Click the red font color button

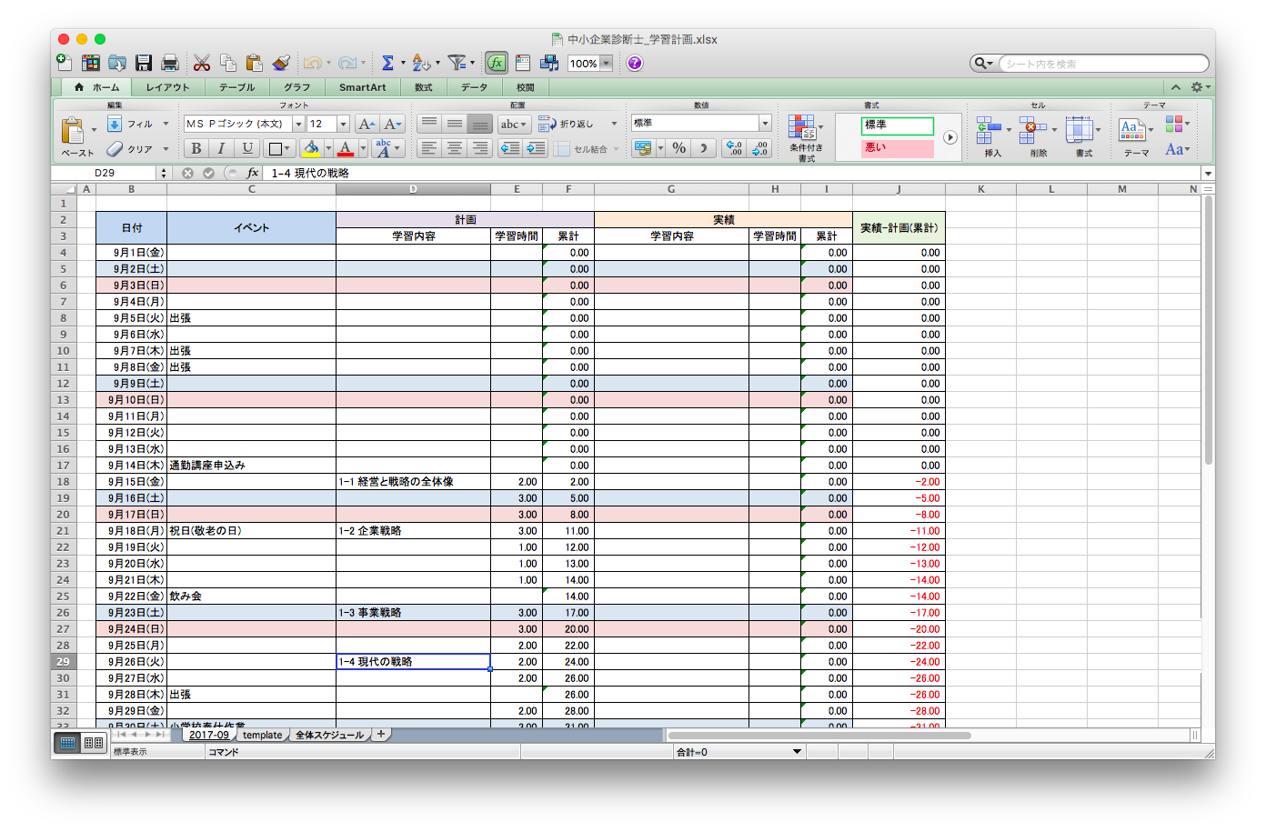[x=345, y=148]
